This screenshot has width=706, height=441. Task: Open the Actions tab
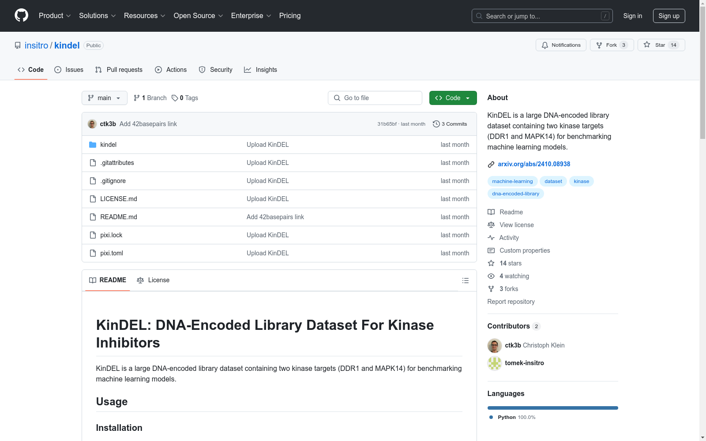(171, 70)
